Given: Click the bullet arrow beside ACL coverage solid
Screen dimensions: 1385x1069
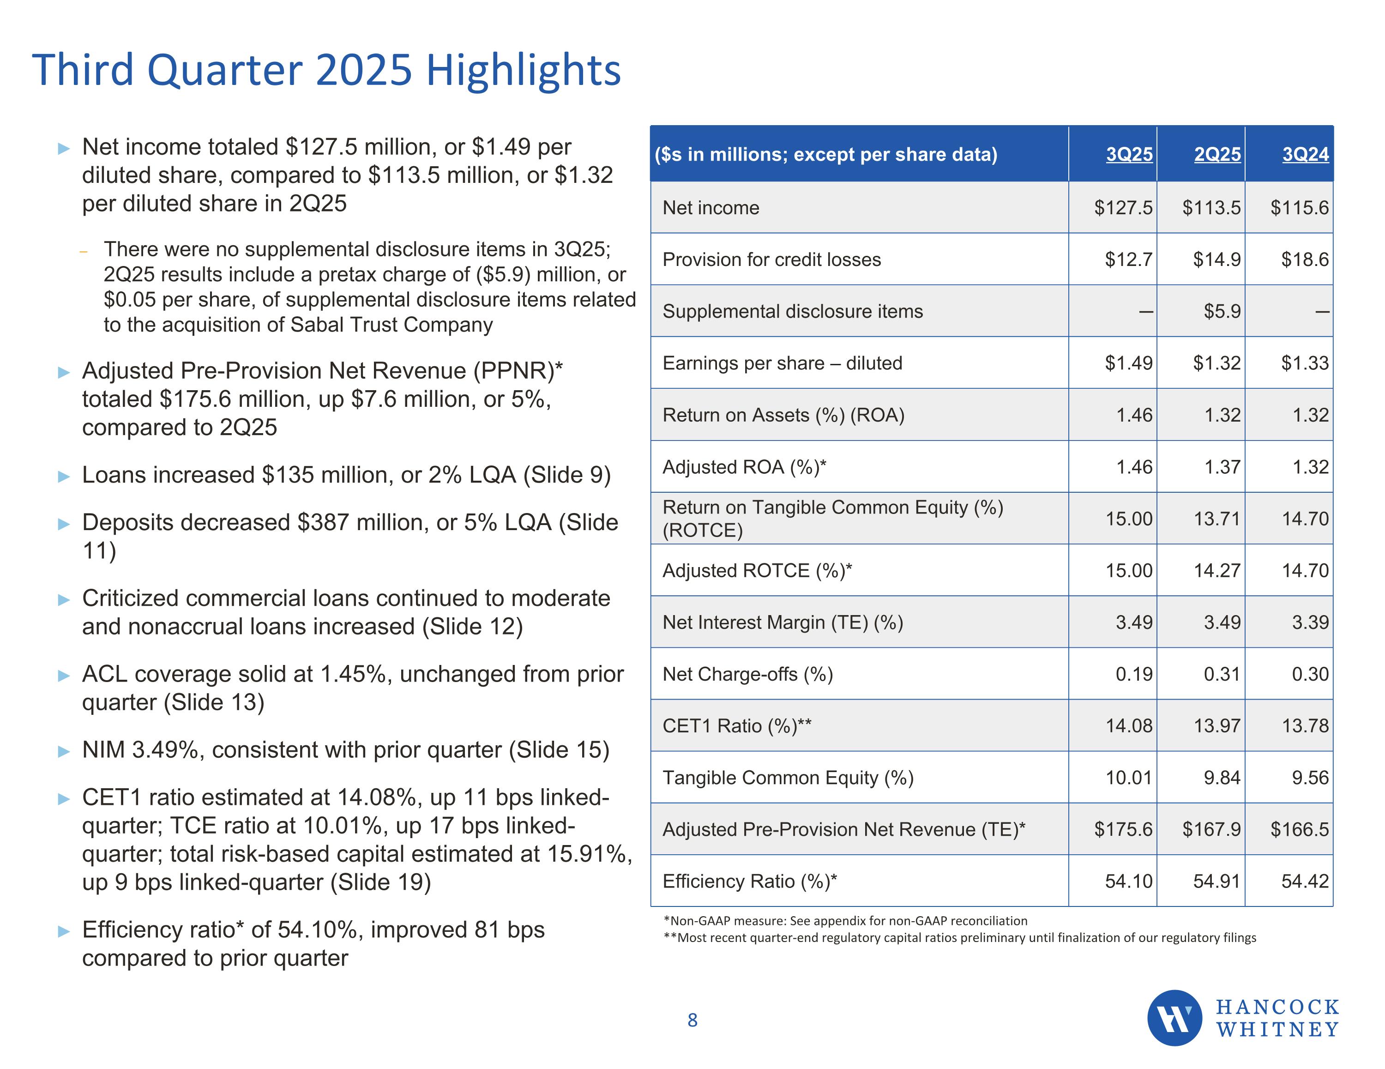Looking at the screenshot, I should click(63, 676).
